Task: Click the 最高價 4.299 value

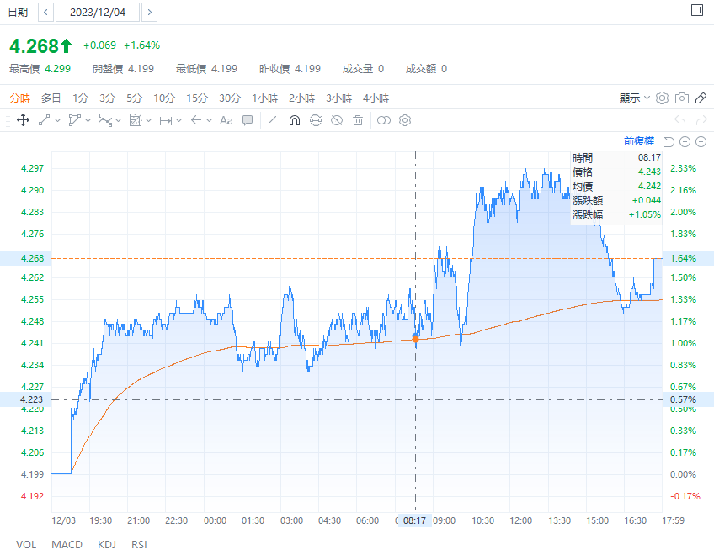Action: (57, 69)
